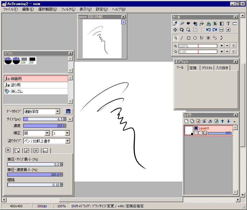The image size is (247, 210).
Task: Click the undo arrow icon
Action: point(208,30)
